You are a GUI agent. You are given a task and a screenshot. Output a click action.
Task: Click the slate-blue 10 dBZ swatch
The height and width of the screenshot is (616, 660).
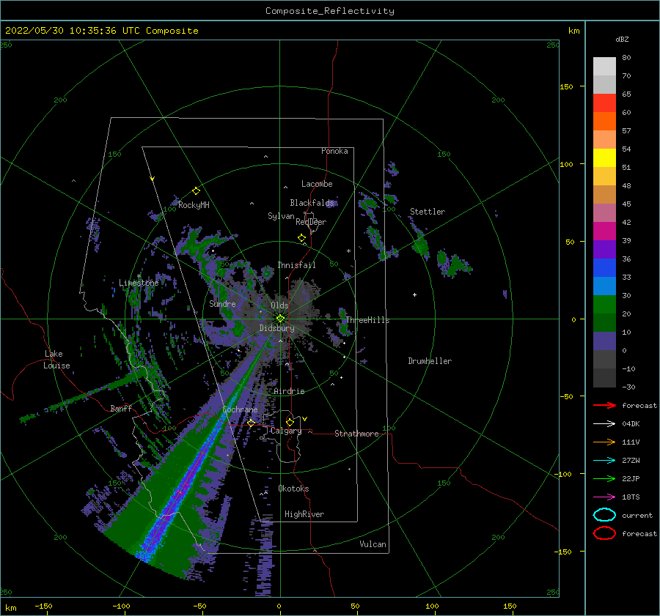pos(604,341)
